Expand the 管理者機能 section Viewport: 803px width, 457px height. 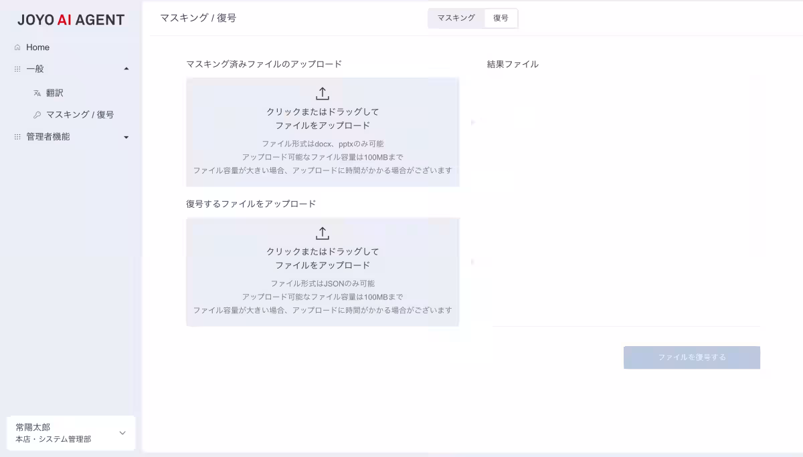(x=125, y=138)
